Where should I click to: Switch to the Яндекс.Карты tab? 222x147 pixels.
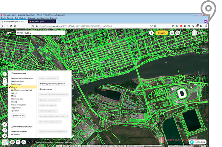tap(42, 22)
